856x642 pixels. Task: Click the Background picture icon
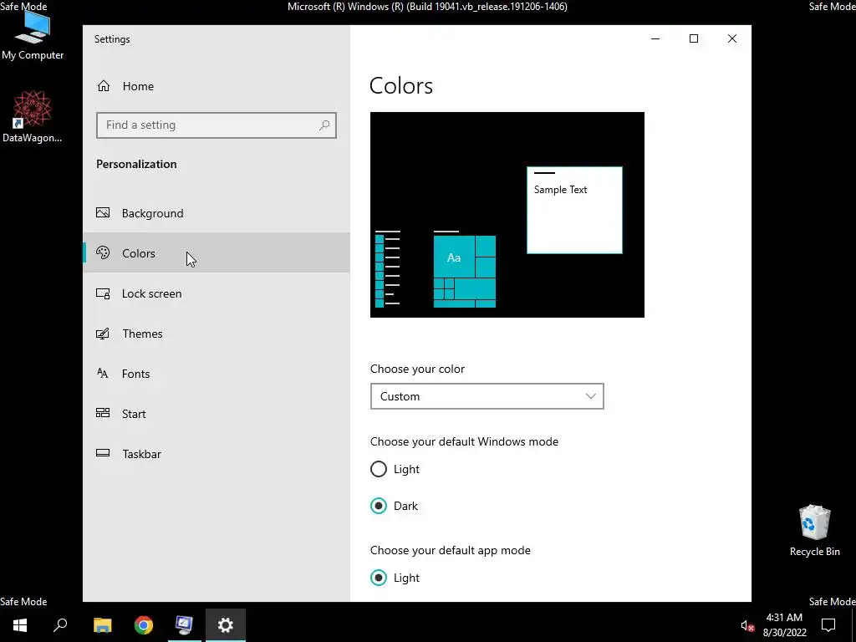click(103, 212)
